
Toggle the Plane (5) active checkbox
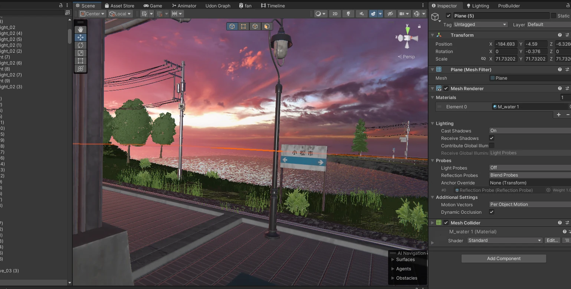tap(449, 16)
